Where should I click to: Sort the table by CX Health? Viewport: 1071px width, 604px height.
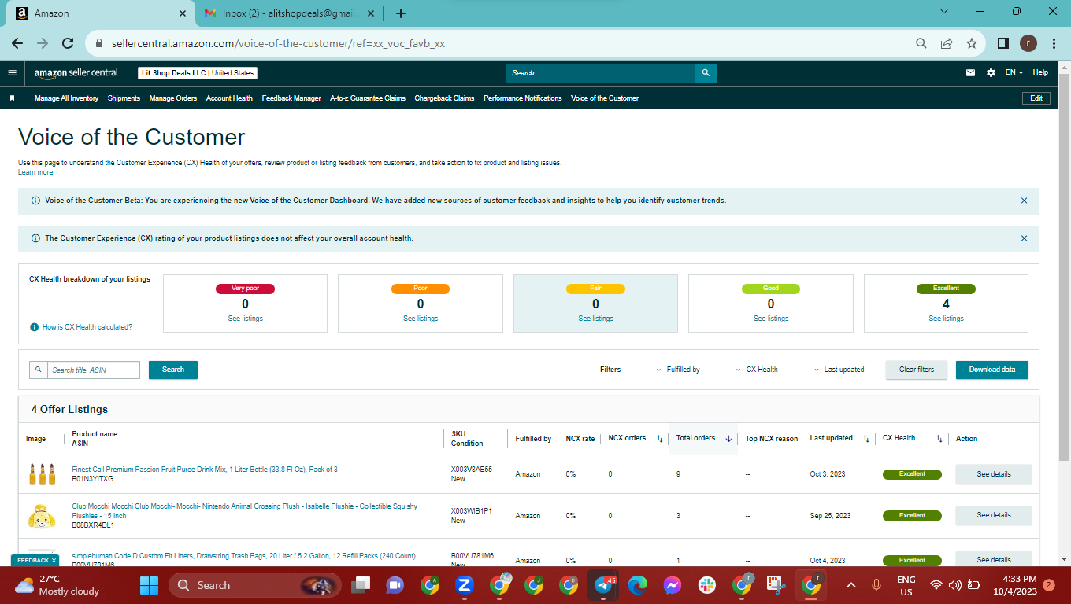[x=939, y=439]
